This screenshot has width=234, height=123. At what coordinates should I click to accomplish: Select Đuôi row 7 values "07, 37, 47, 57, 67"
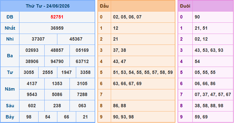point(213,95)
